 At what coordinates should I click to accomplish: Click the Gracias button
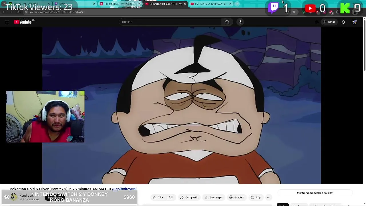tap(236, 197)
